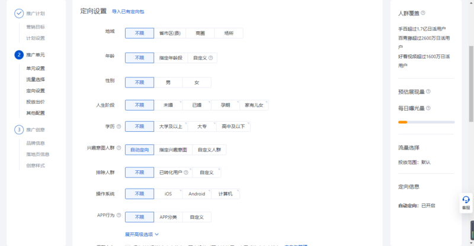The width and height of the screenshot is (474, 246).
Task: Click the help icon beside 预估展现量
Action: point(428,92)
